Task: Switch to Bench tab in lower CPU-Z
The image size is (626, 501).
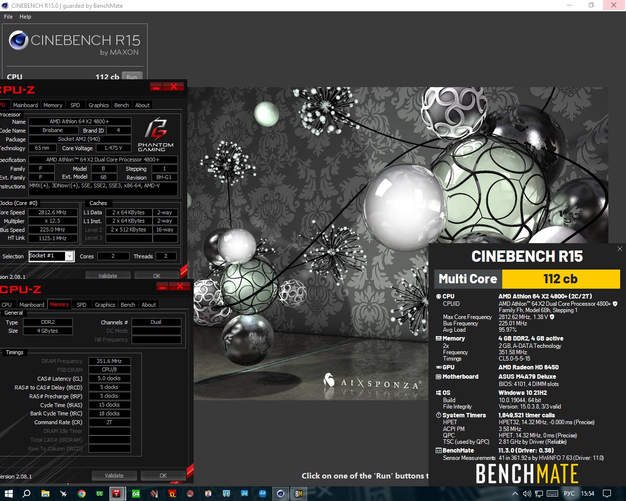Action: pyautogui.click(x=128, y=305)
